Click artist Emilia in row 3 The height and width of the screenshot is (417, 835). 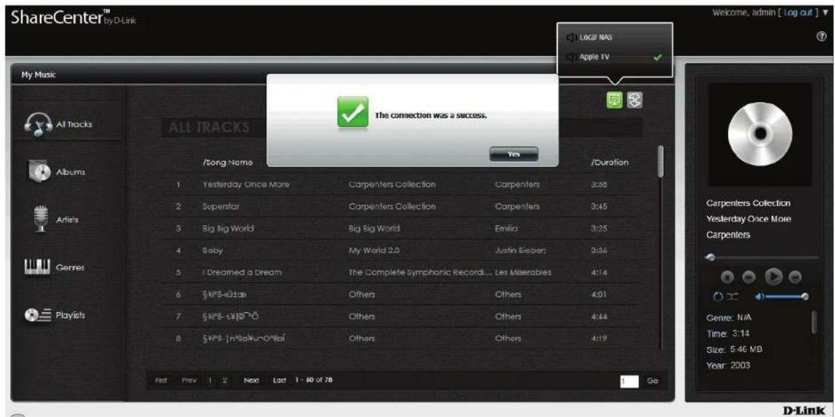[x=507, y=228]
